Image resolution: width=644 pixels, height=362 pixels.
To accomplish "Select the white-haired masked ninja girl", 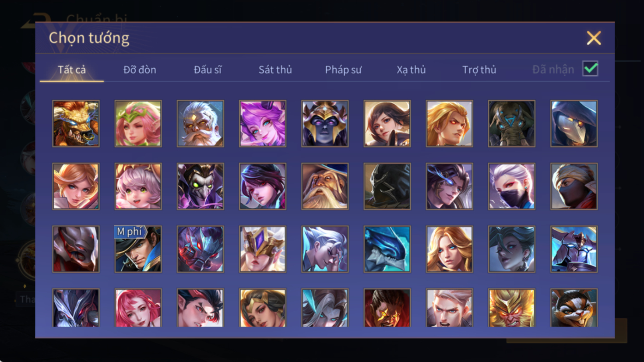I will pyautogui.click(x=511, y=186).
